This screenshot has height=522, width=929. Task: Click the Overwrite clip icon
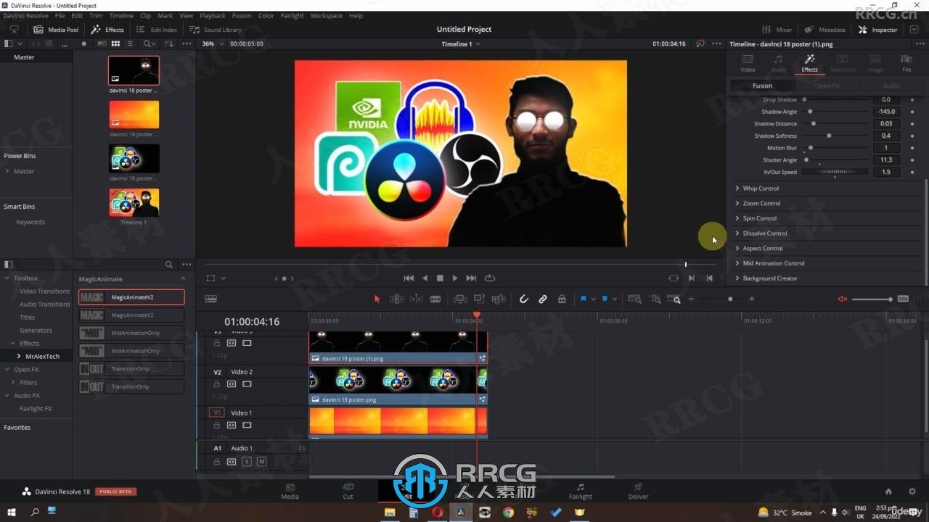[x=479, y=299]
